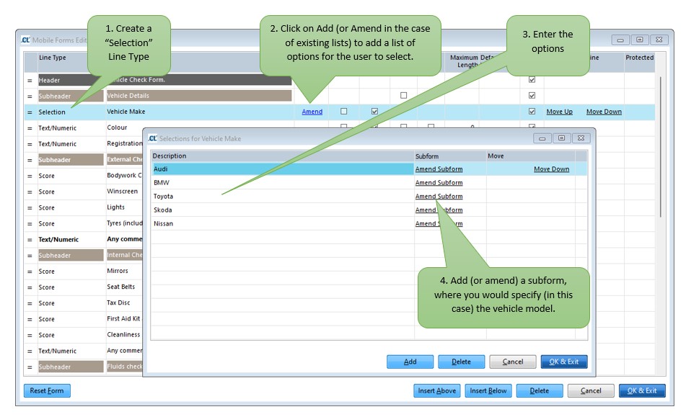
Task: Click OK & Exit in the Selections dialog
Action: (x=564, y=362)
